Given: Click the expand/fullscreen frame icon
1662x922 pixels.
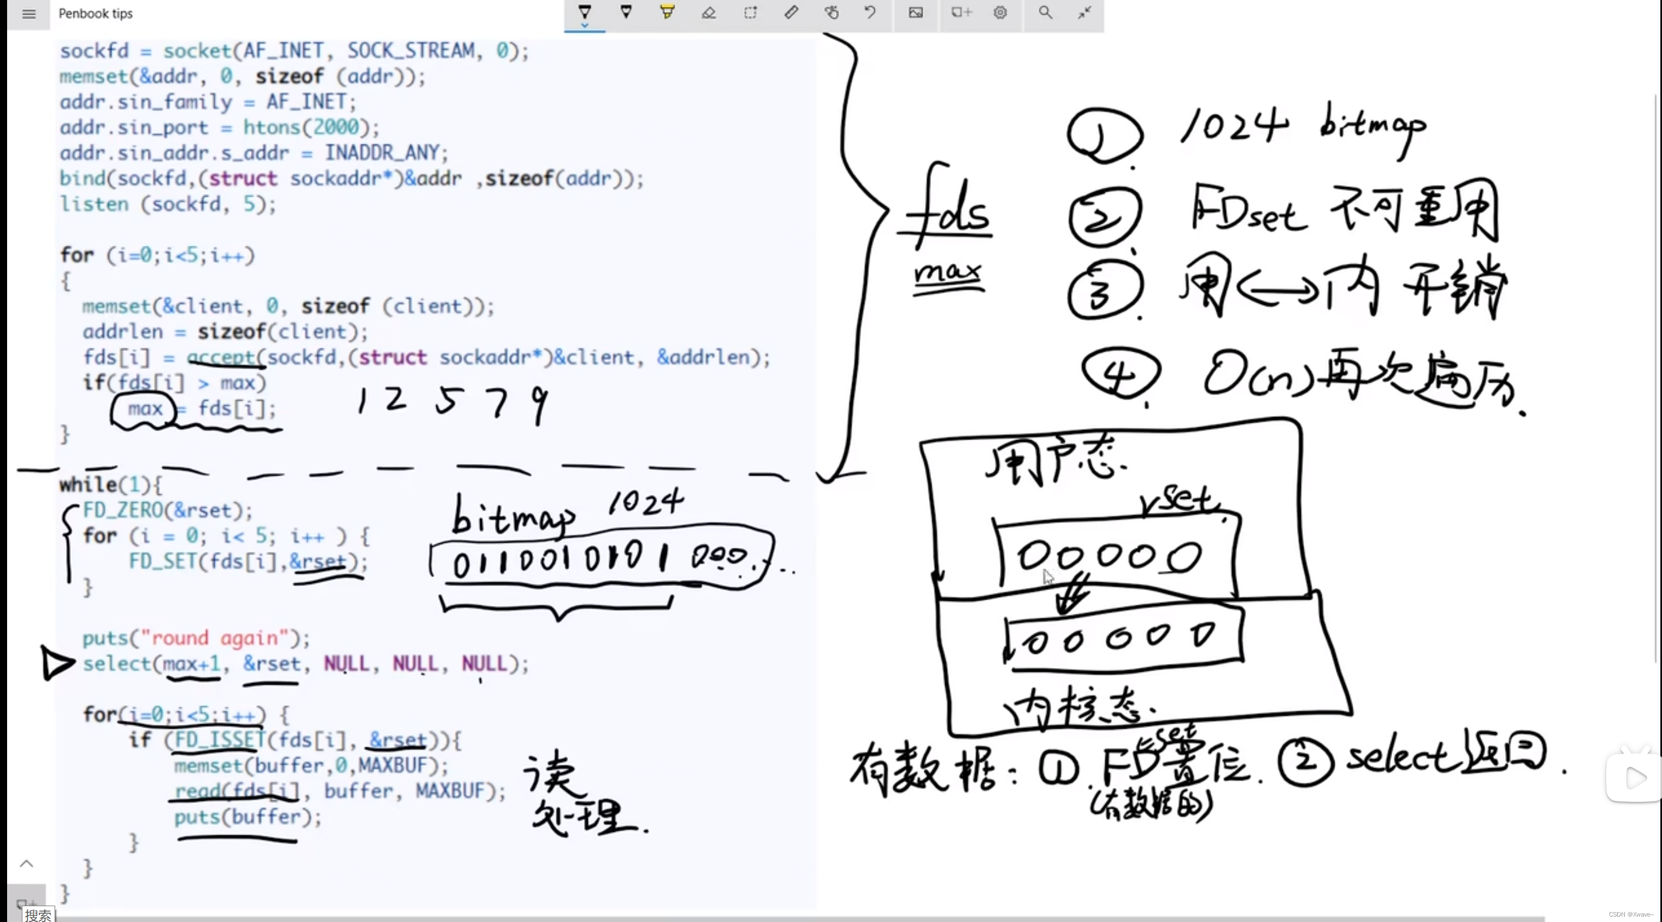Looking at the screenshot, I should [1084, 13].
